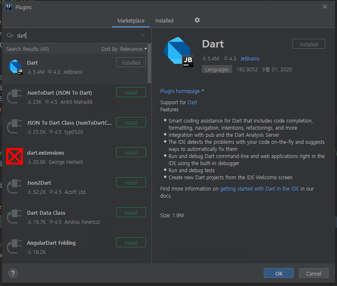The height and width of the screenshot is (286, 337).
Task: Select Dart Data Class result title
Action: [x=46, y=213]
